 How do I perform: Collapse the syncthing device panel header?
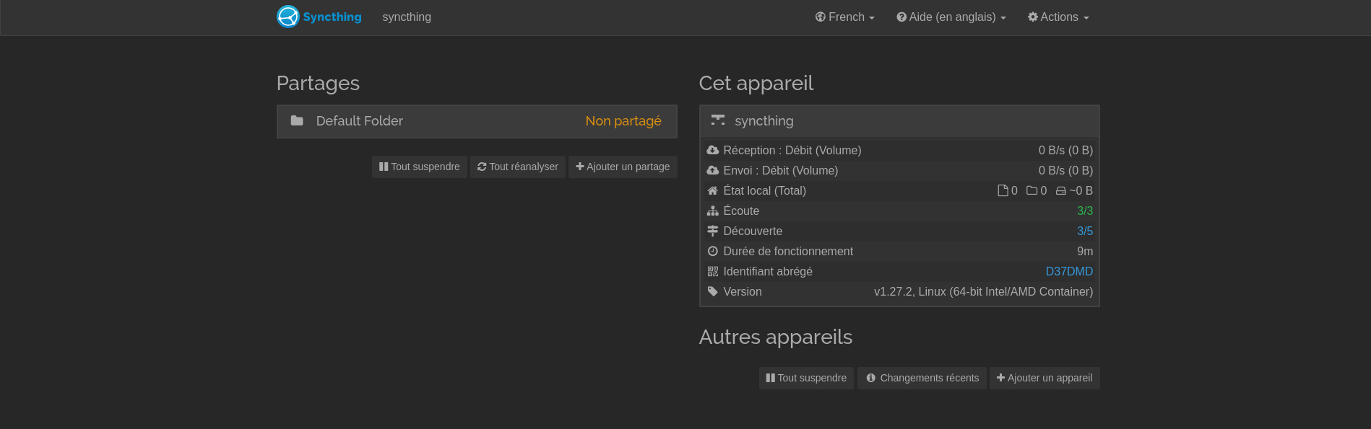pyautogui.click(x=899, y=121)
